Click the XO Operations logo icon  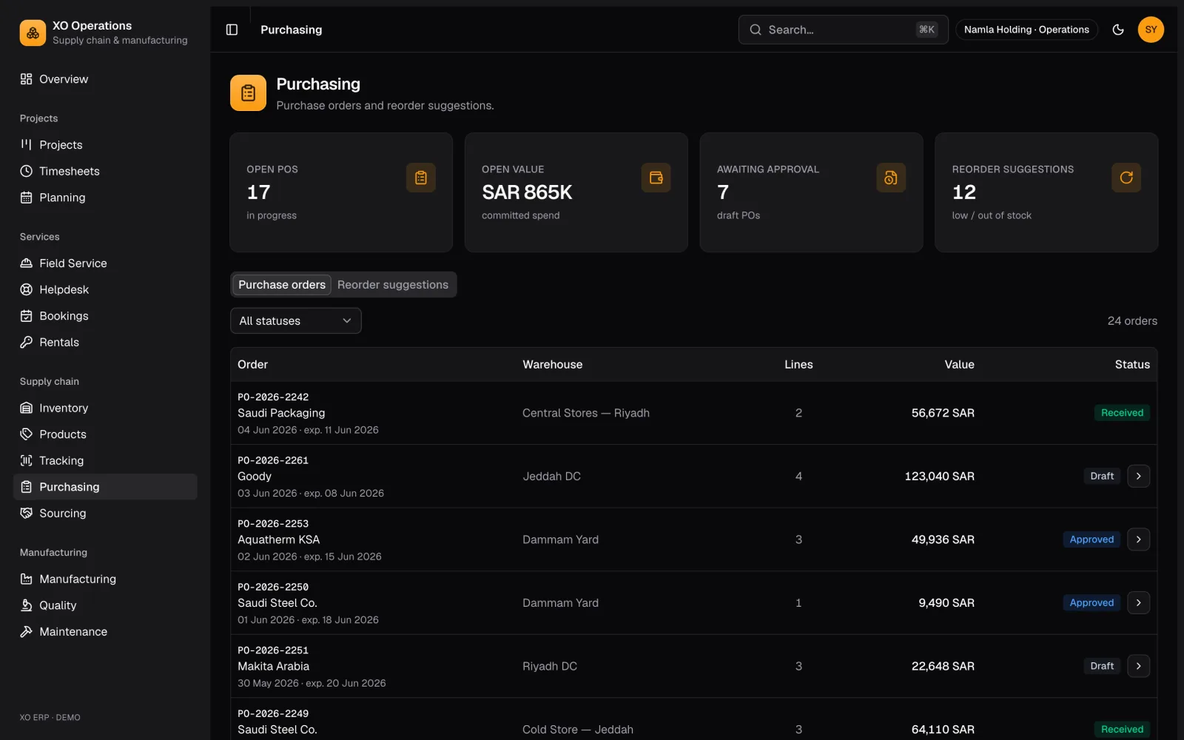[x=33, y=33]
